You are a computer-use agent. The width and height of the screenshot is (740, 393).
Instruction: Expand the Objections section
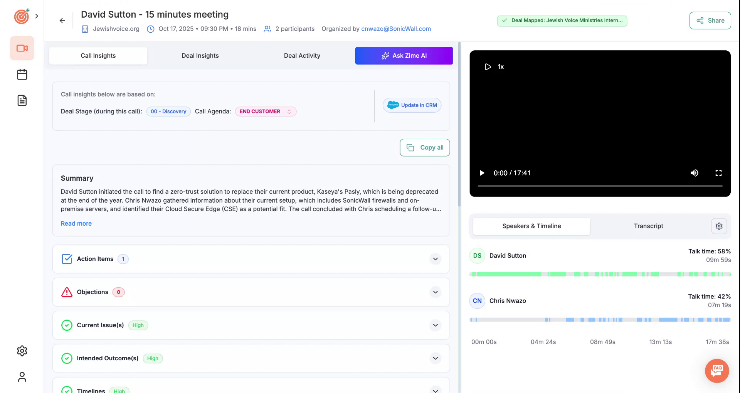click(x=435, y=292)
